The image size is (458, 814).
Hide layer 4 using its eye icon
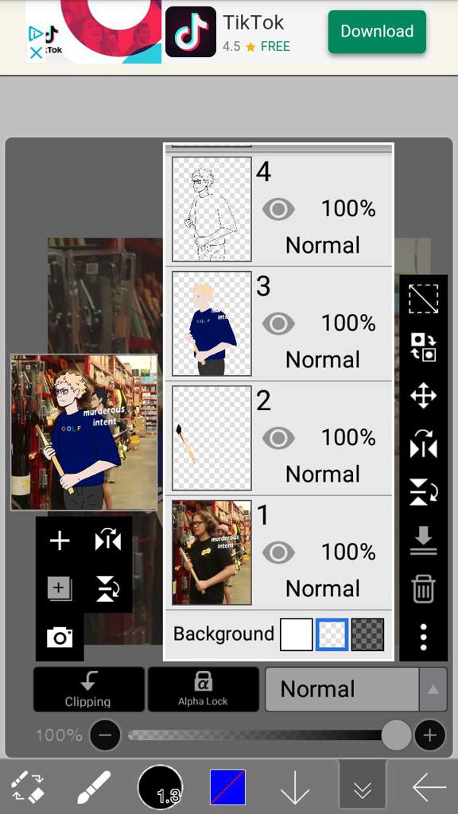(x=278, y=210)
